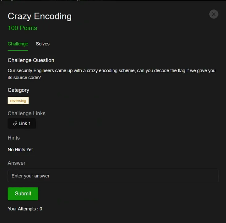
Task: Click the Challenge Question heading
Action: [31, 60]
